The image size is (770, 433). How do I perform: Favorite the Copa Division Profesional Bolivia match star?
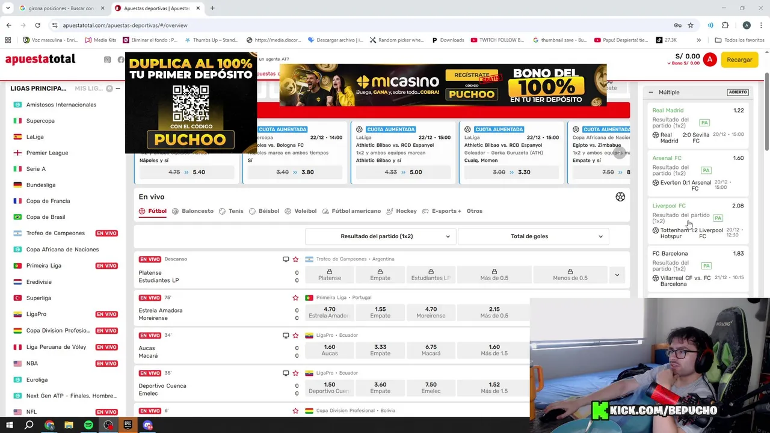295,411
